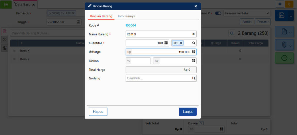Open the 100004 item code link
This screenshot has width=297, height=135.
coord(131,25)
